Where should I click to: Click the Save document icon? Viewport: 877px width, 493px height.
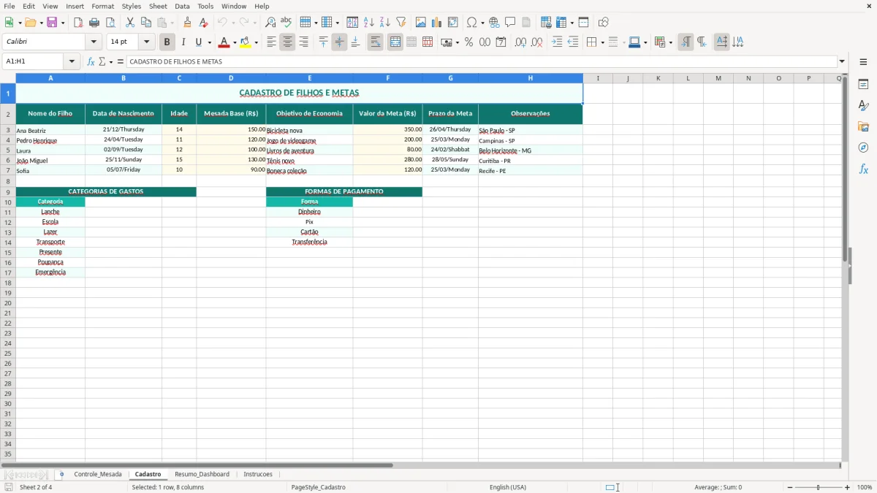[x=52, y=23]
